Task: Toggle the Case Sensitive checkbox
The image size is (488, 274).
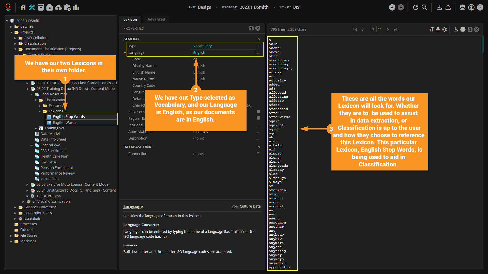Action: point(258,111)
